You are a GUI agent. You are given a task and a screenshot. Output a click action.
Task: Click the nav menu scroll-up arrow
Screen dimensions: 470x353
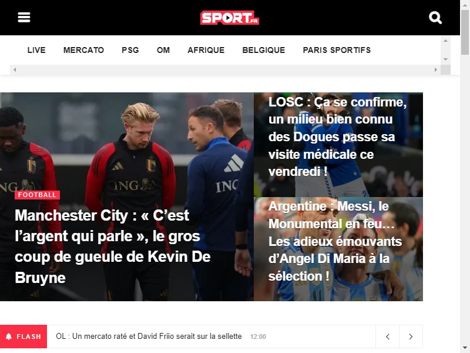446,41
